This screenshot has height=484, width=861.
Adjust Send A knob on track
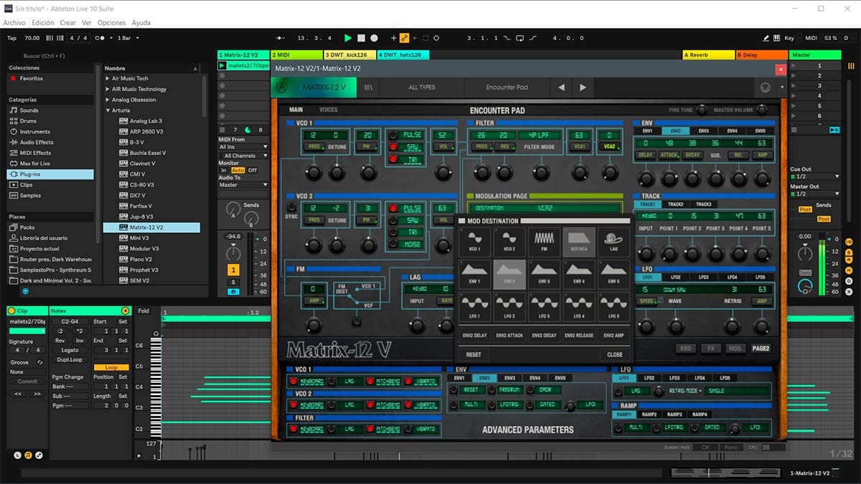pyautogui.click(x=232, y=210)
